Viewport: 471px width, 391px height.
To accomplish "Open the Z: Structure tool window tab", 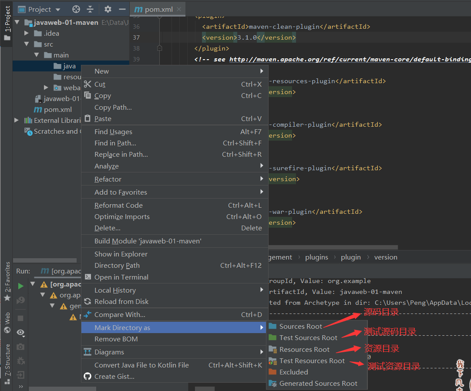I will click(7, 364).
